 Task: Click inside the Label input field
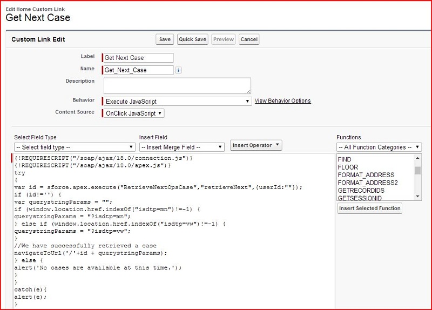click(138, 58)
